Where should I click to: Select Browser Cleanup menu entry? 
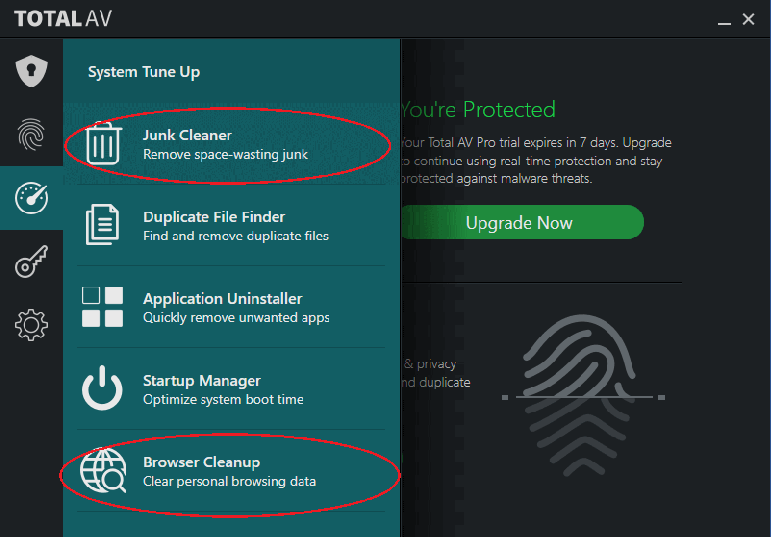pyautogui.click(x=231, y=470)
